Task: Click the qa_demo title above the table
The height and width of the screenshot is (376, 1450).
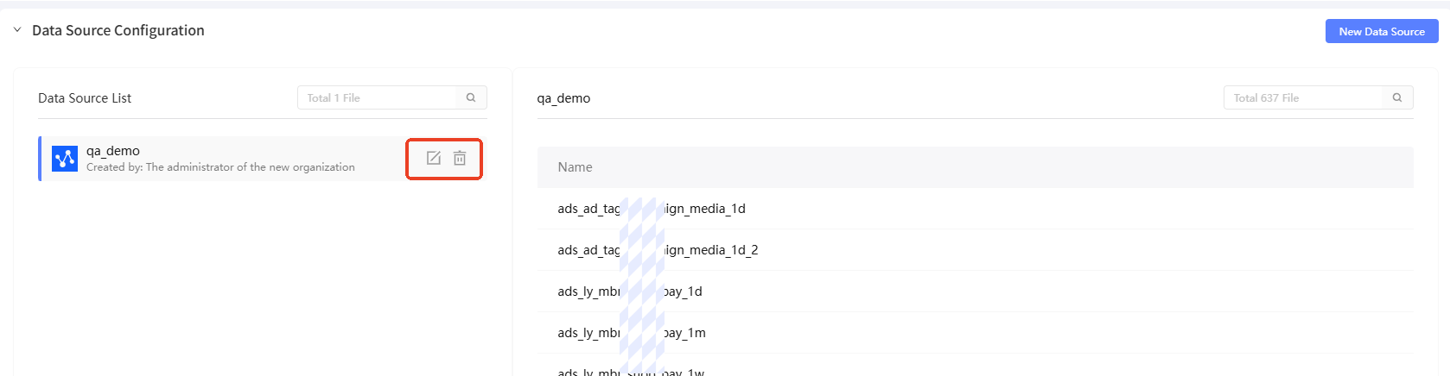Action: (563, 98)
